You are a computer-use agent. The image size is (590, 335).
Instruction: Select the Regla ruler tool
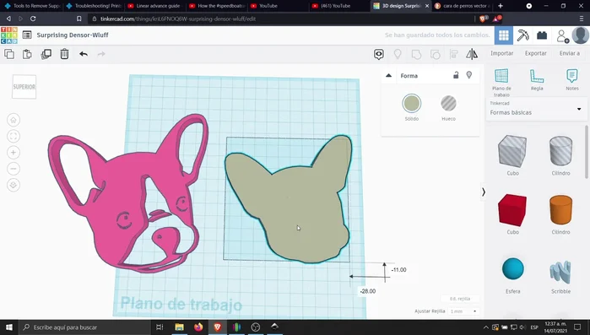click(x=537, y=79)
